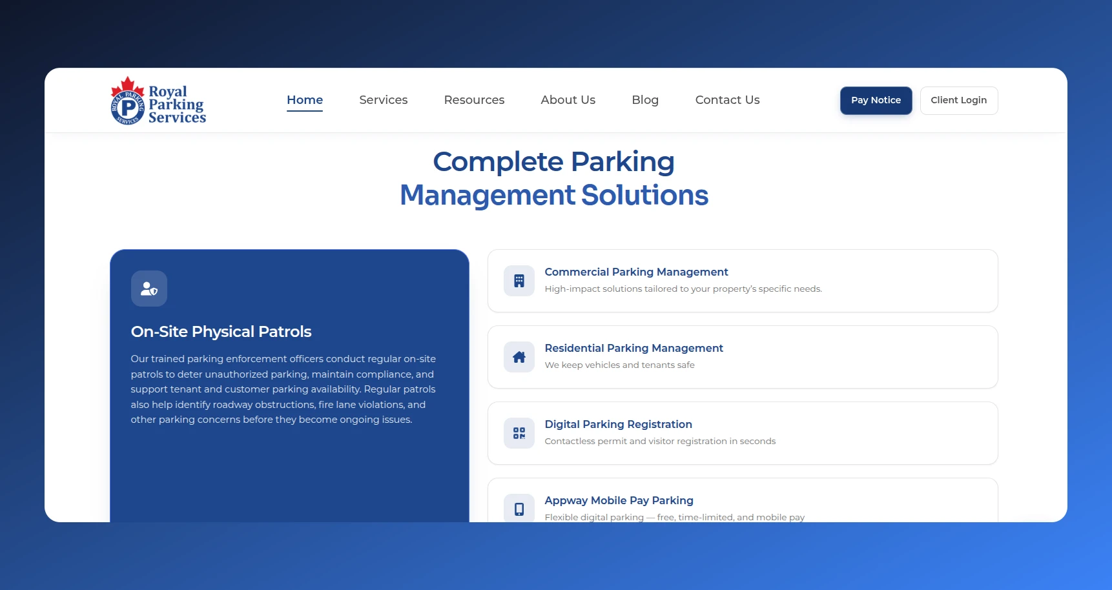Open the Resources menu item

474,100
